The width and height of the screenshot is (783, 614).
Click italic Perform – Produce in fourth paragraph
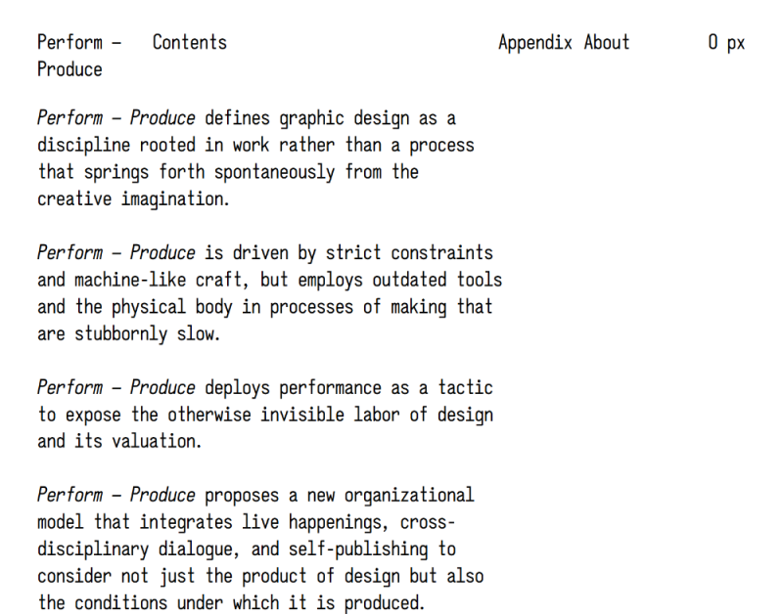point(115,496)
